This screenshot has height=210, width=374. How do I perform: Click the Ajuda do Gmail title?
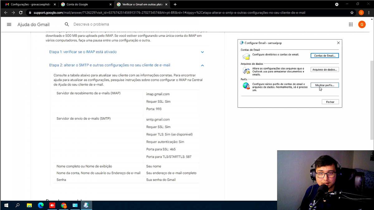[x=33, y=25]
